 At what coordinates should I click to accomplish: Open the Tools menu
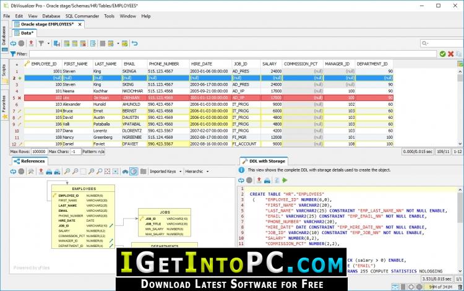pos(109,16)
